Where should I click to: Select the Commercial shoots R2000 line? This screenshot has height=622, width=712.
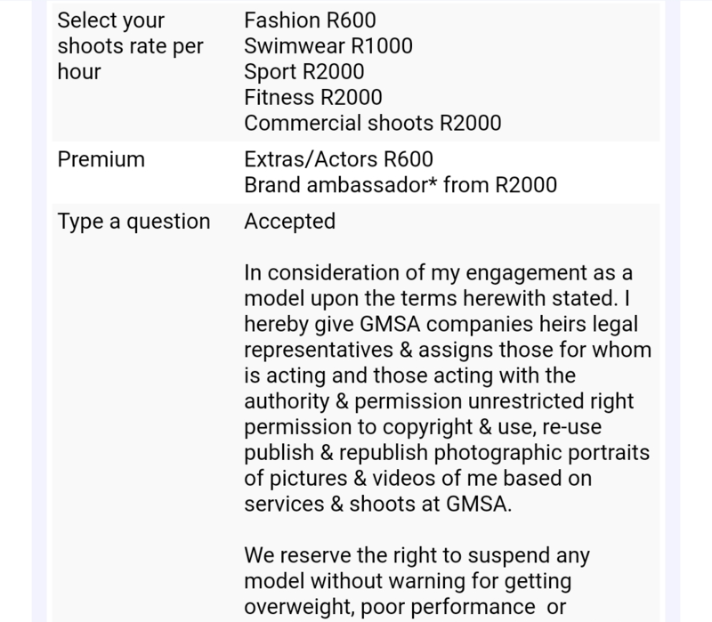pos(373,123)
